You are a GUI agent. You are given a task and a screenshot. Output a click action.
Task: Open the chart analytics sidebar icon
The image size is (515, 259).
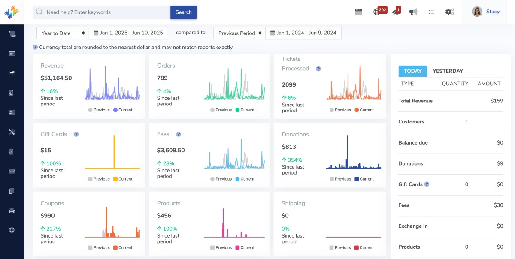(x=12, y=73)
